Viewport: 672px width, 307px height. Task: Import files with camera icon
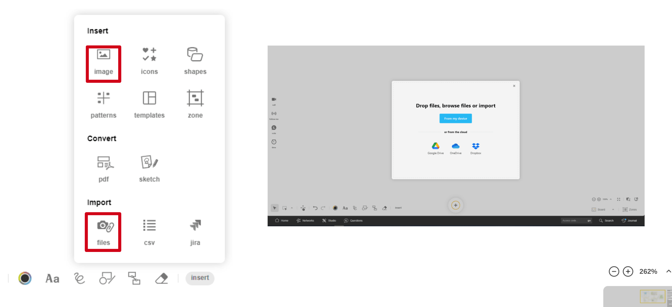point(103,232)
